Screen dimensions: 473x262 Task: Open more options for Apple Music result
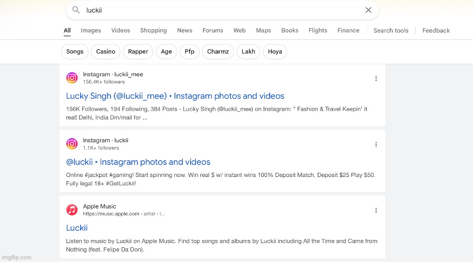click(x=376, y=210)
